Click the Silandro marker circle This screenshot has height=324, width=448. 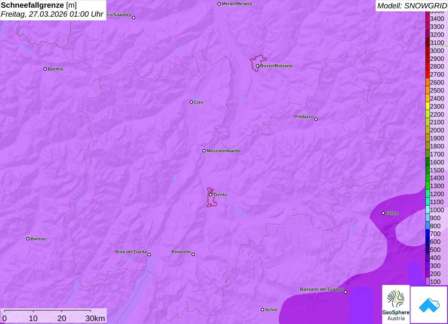[134, 18]
